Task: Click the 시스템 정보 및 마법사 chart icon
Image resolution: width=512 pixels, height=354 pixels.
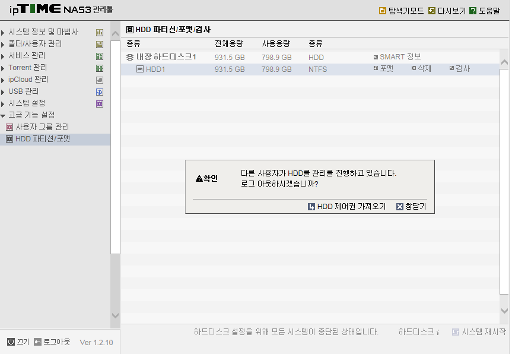Action: (x=100, y=32)
